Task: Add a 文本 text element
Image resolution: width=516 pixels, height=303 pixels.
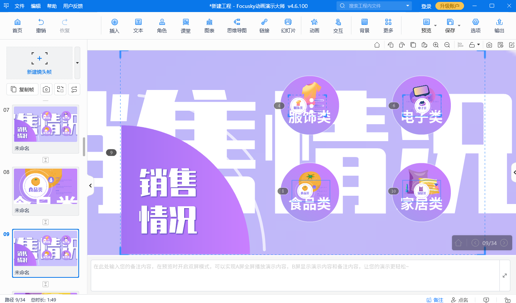Action: pos(138,26)
